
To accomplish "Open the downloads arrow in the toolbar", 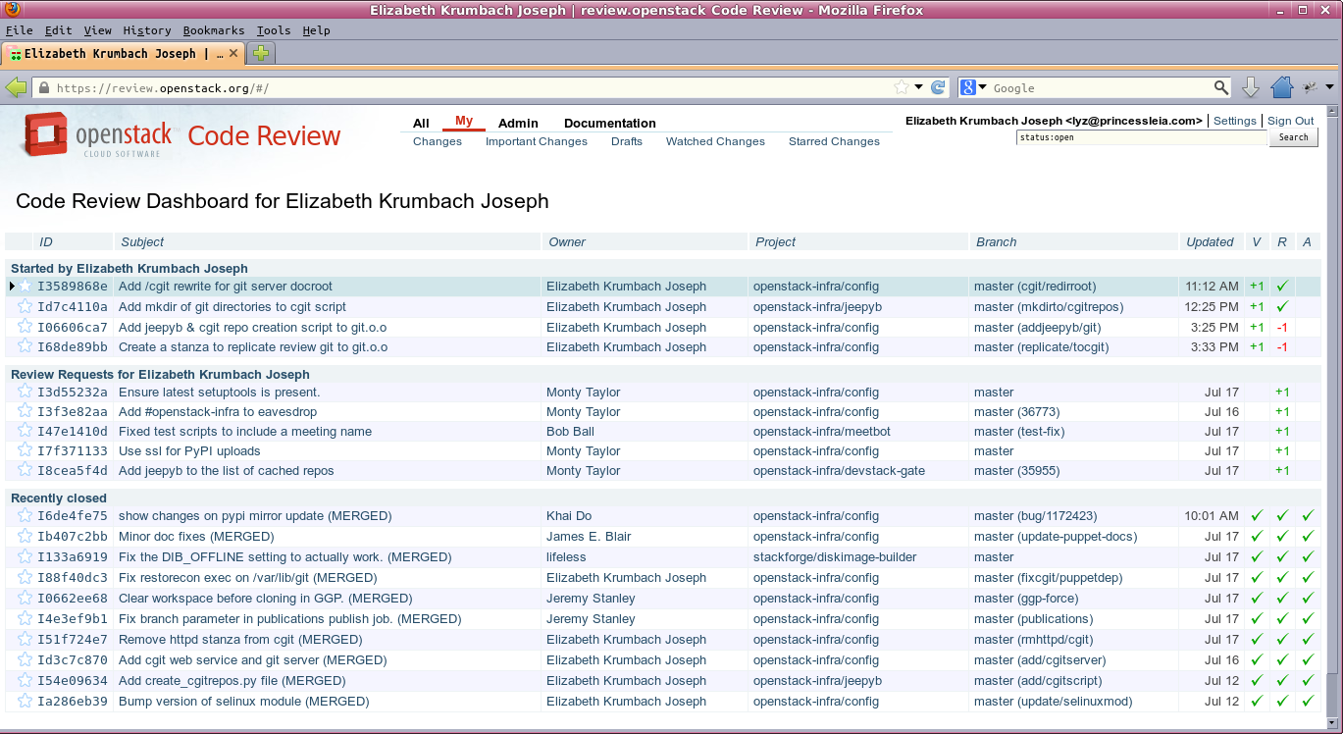I will click(x=1251, y=87).
